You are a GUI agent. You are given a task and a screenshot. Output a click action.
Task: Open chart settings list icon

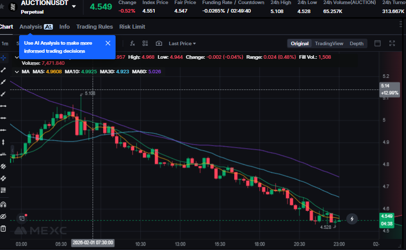click(145, 44)
